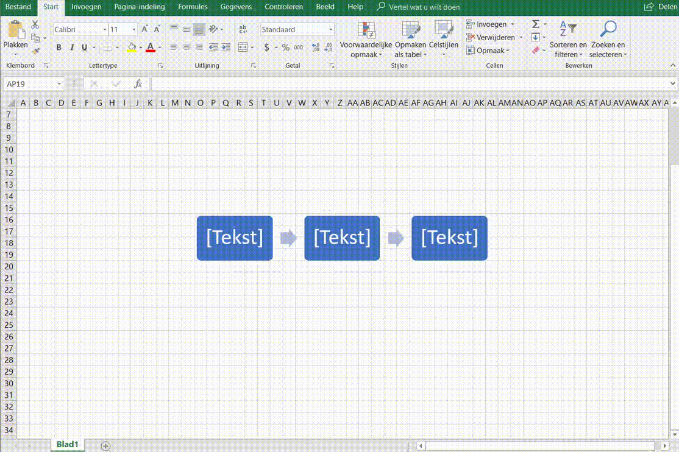Switch to the Beeld tab
The height and width of the screenshot is (452, 679).
pos(325,7)
